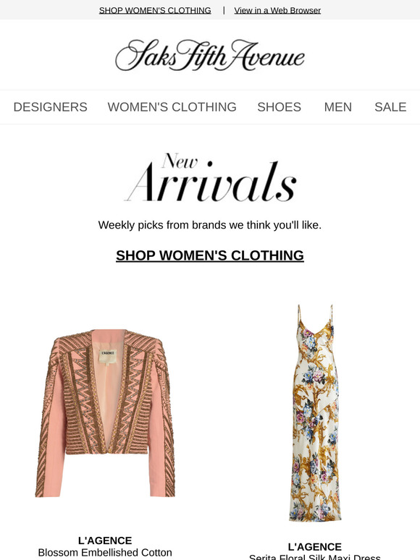This screenshot has width=420, height=560.
Task: Open the MEN navigation link
Action: 337,107
